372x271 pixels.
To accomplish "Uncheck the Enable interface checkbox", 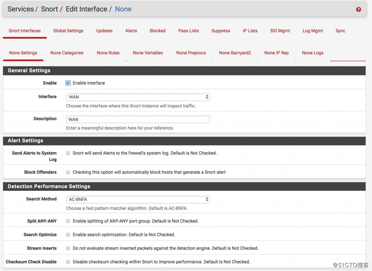I will 68,83.
